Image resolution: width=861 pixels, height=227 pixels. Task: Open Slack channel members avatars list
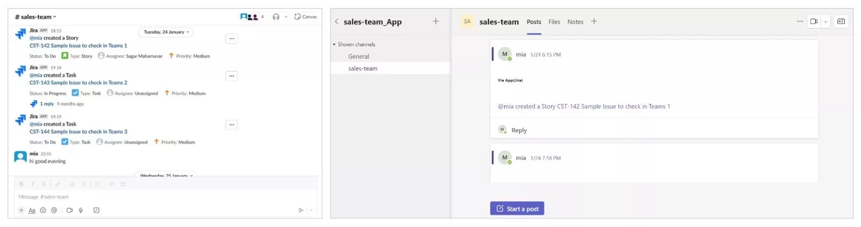[252, 17]
